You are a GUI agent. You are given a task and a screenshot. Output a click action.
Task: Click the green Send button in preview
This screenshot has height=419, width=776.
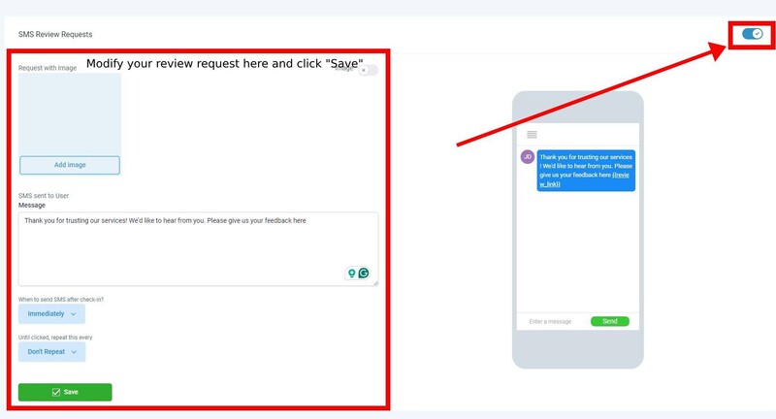[610, 322]
